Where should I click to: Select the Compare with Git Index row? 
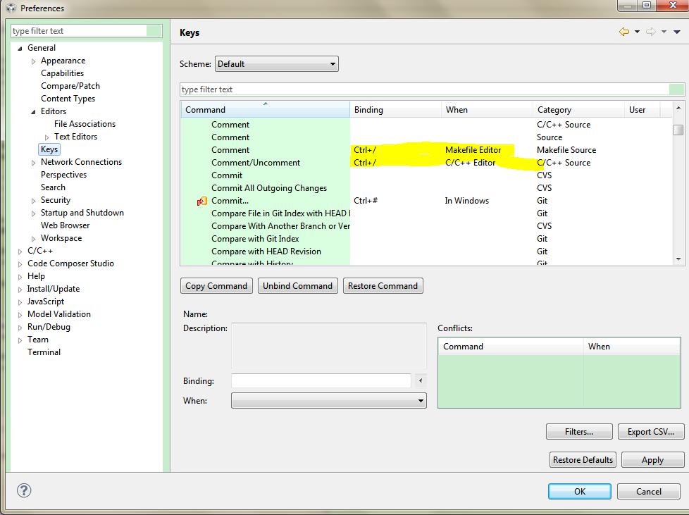(426, 239)
